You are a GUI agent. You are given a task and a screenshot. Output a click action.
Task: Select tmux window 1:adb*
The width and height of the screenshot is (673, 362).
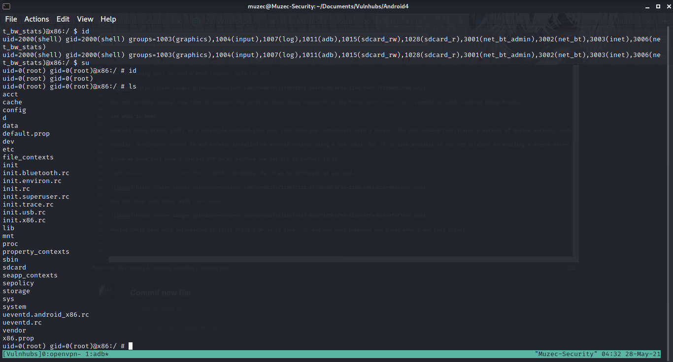[x=97, y=354]
